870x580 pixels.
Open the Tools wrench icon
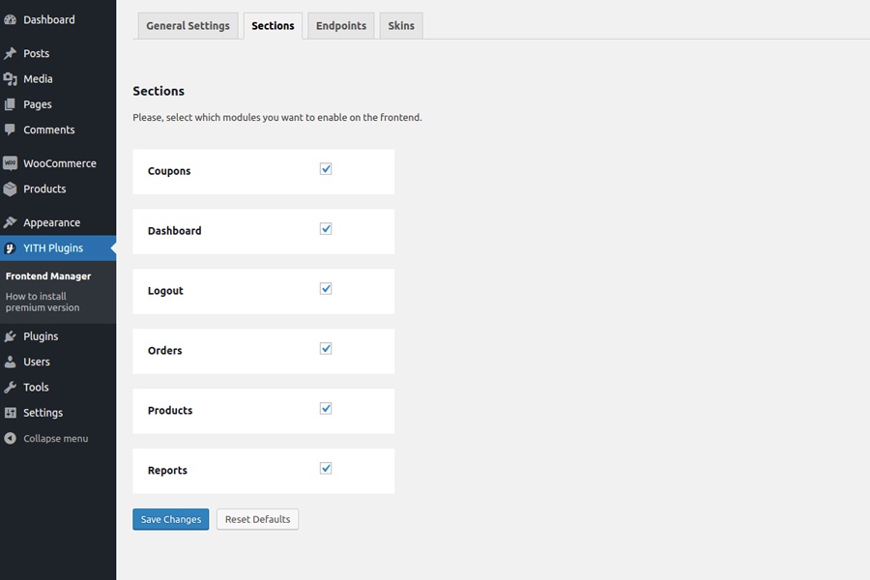(x=11, y=387)
